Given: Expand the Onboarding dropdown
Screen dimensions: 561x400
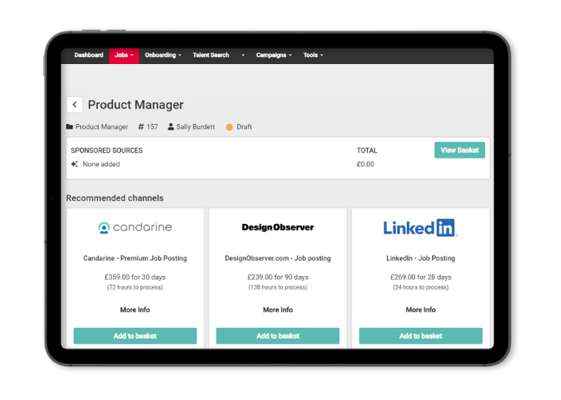Looking at the screenshot, I should (x=163, y=55).
